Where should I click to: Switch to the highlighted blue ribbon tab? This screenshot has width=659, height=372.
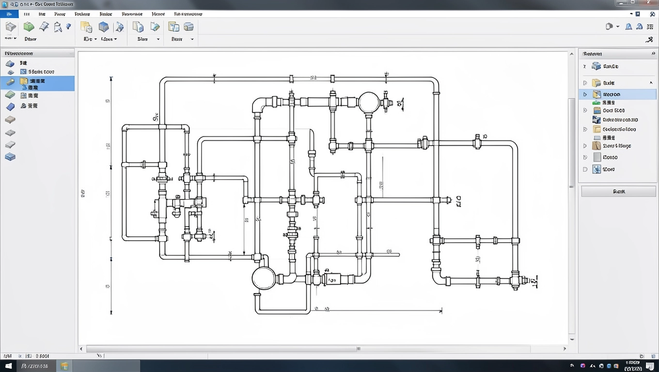[x=9, y=14]
